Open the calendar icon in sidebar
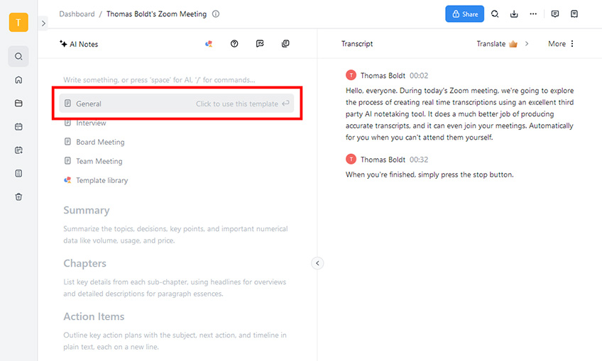This screenshot has width=602, height=361. (18, 127)
